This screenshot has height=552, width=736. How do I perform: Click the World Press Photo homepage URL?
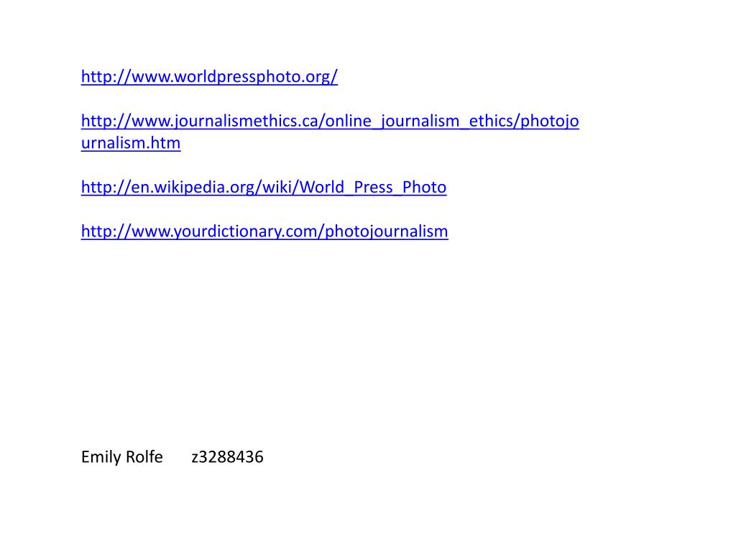[x=209, y=76]
